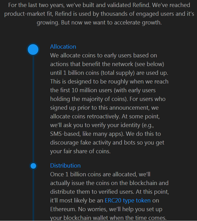Click the phrase "1 billion coins (total supply)"
197x221 pixels.
(x=99, y=73)
